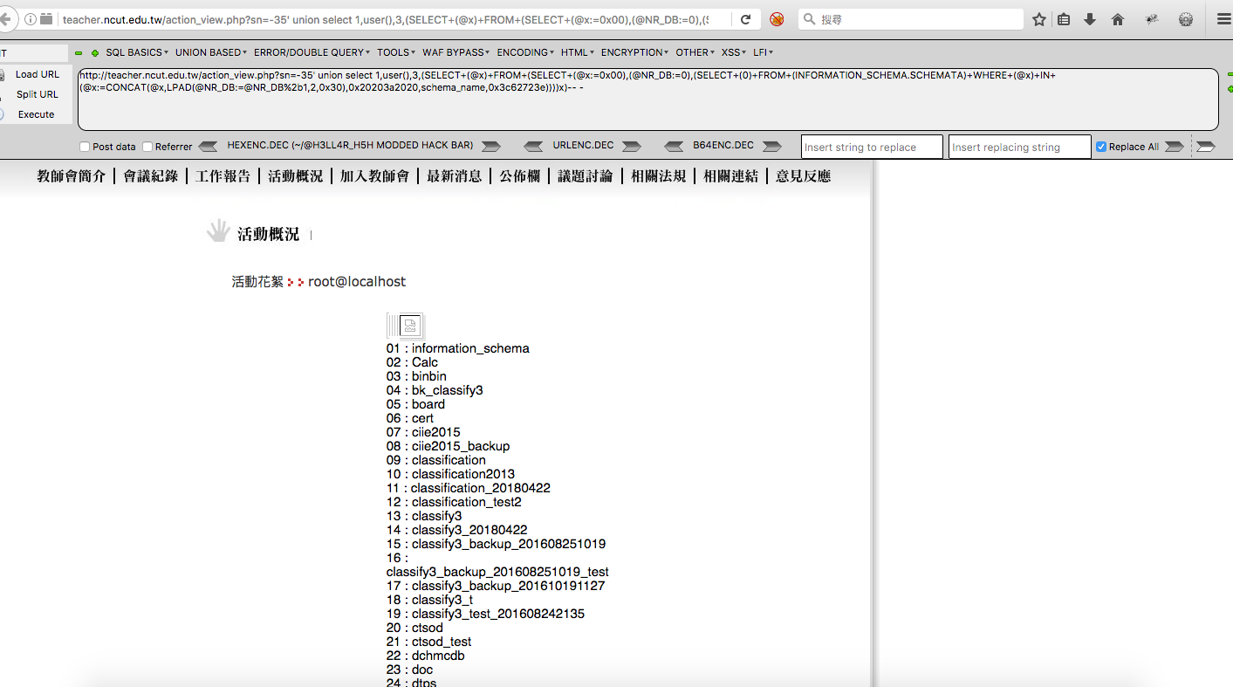Open the 工作報告 nav item
1233x687 pixels.
click(223, 176)
